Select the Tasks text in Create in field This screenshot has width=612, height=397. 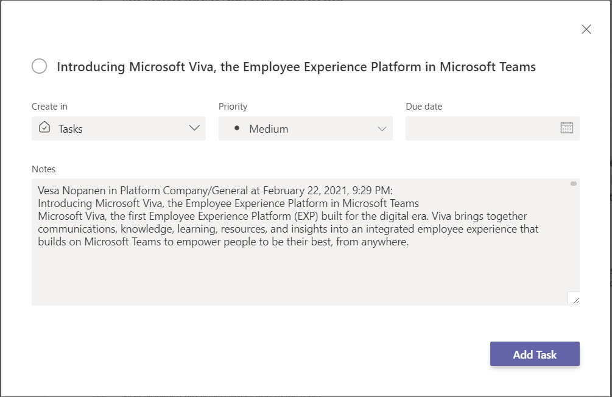[x=71, y=129]
